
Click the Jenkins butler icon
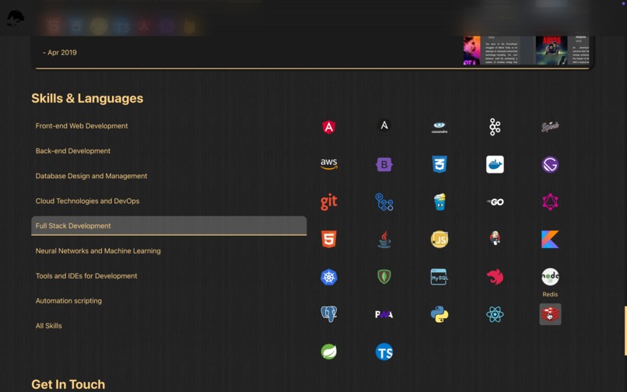click(495, 239)
